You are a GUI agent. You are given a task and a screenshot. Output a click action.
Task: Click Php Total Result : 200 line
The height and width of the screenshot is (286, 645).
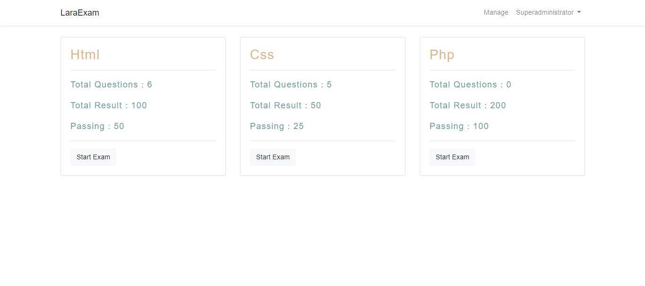pyautogui.click(x=468, y=105)
